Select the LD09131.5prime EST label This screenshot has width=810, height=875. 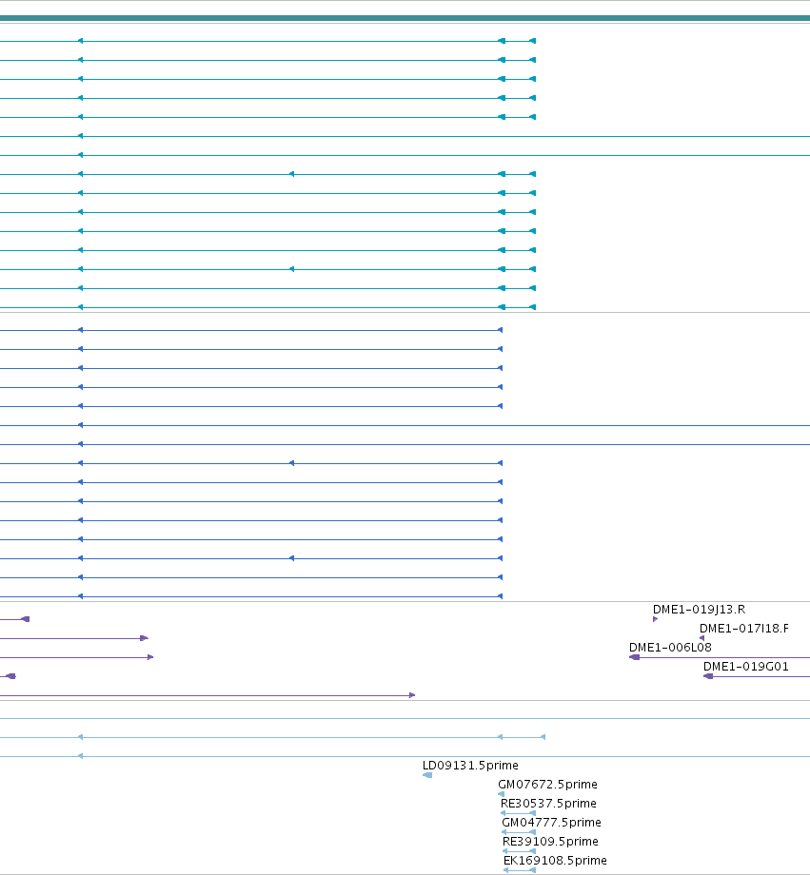(x=470, y=765)
